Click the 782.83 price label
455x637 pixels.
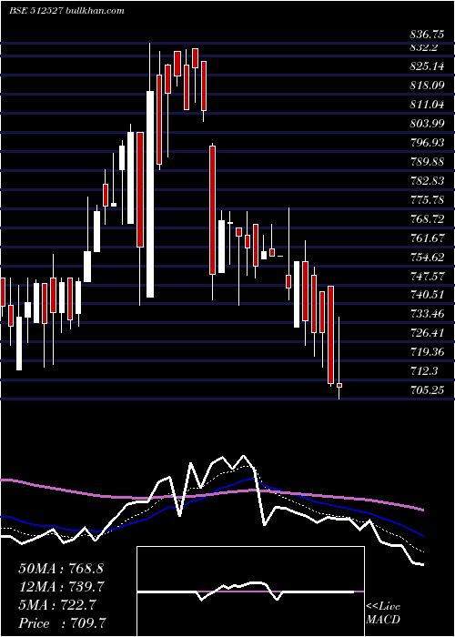427,181
